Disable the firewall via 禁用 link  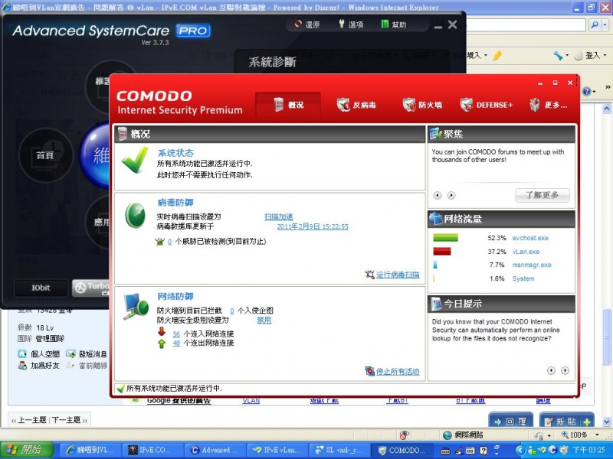[x=264, y=319]
